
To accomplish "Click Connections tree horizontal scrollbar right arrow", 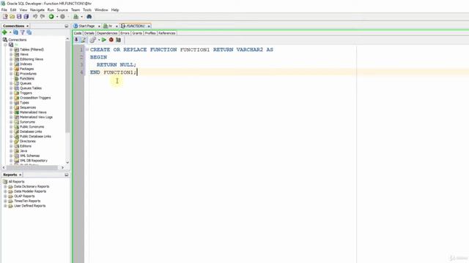I will pyautogui.click(x=62, y=167).
